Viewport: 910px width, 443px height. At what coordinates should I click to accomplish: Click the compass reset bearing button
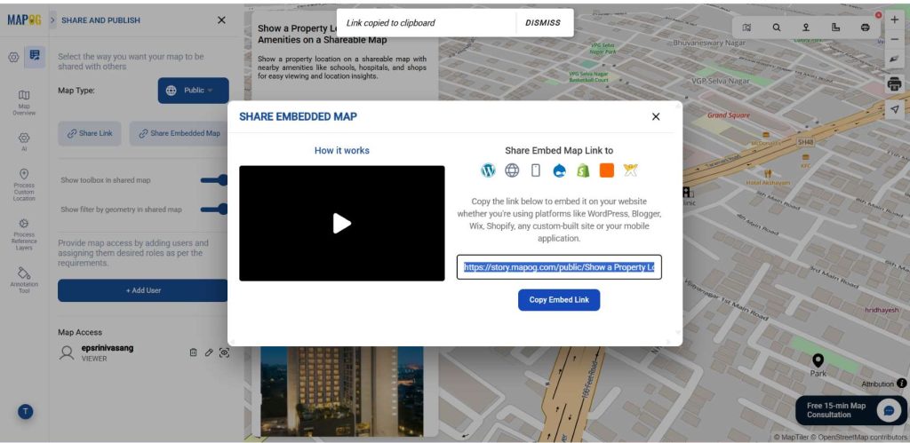pyautogui.click(x=894, y=59)
